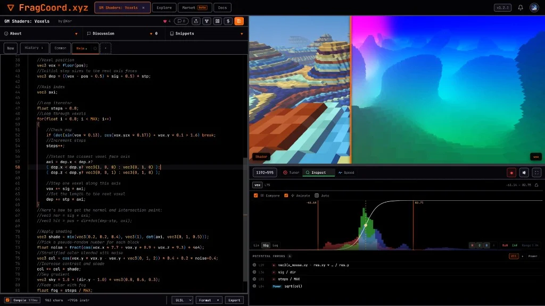Open the notifications bell
545x306 pixels.
click(x=521, y=7)
